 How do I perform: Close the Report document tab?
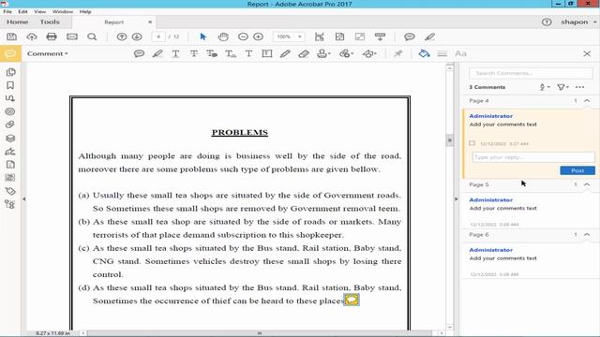pos(150,22)
